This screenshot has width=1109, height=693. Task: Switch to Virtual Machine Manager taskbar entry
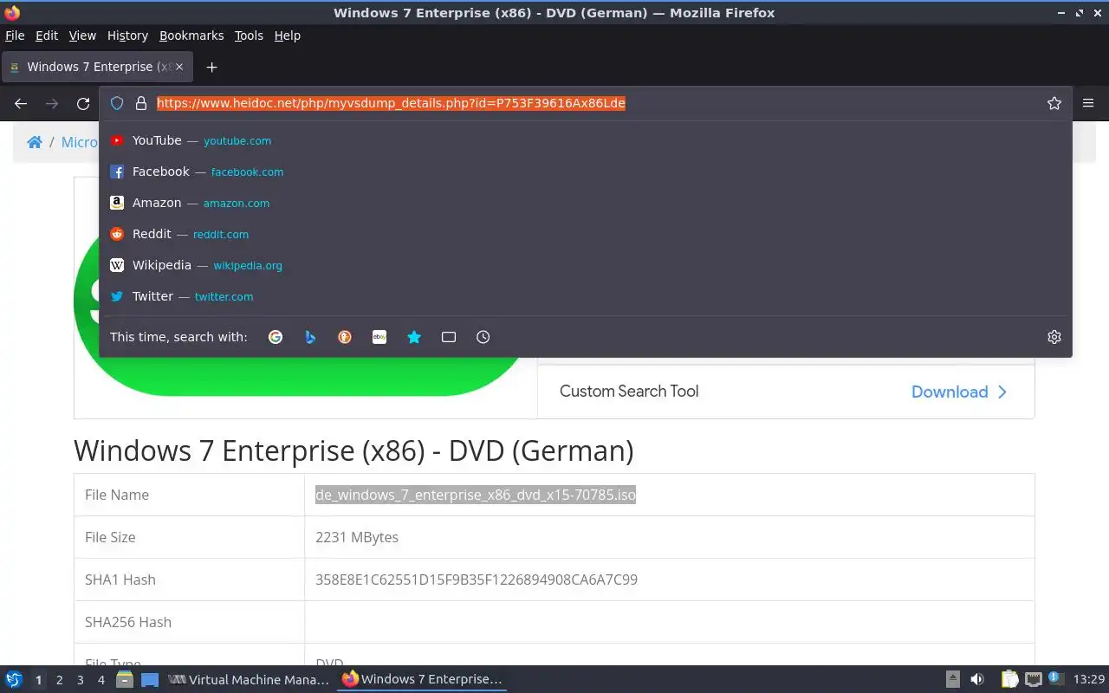click(250, 680)
